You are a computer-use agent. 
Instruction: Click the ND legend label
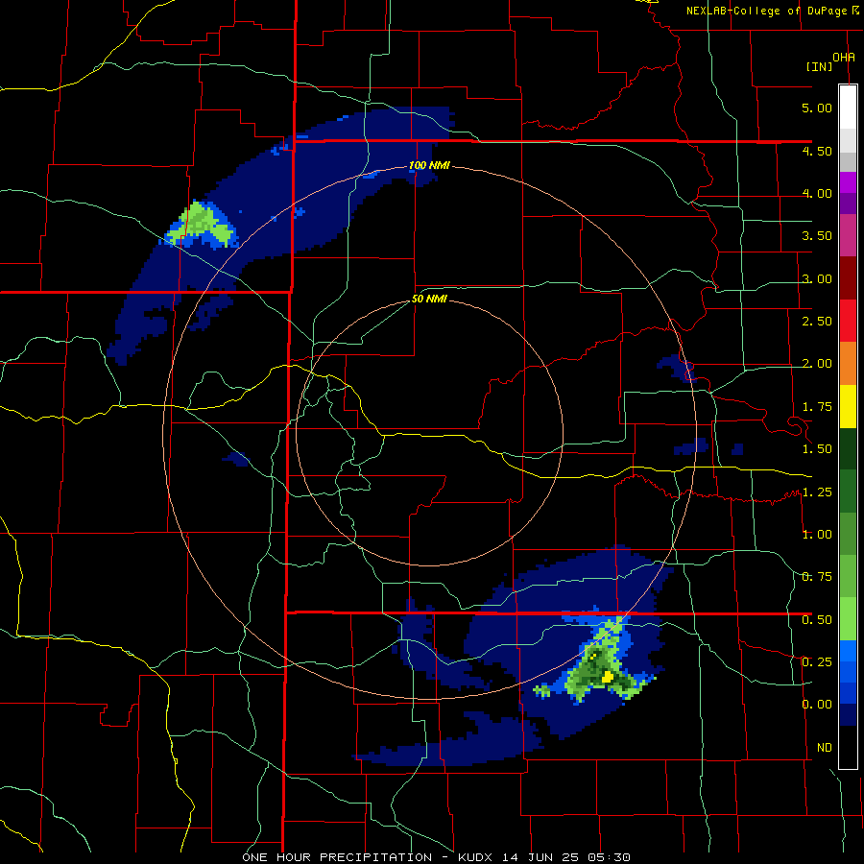[x=825, y=748]
